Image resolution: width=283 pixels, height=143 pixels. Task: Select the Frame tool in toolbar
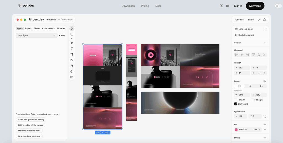click(72, 54)
